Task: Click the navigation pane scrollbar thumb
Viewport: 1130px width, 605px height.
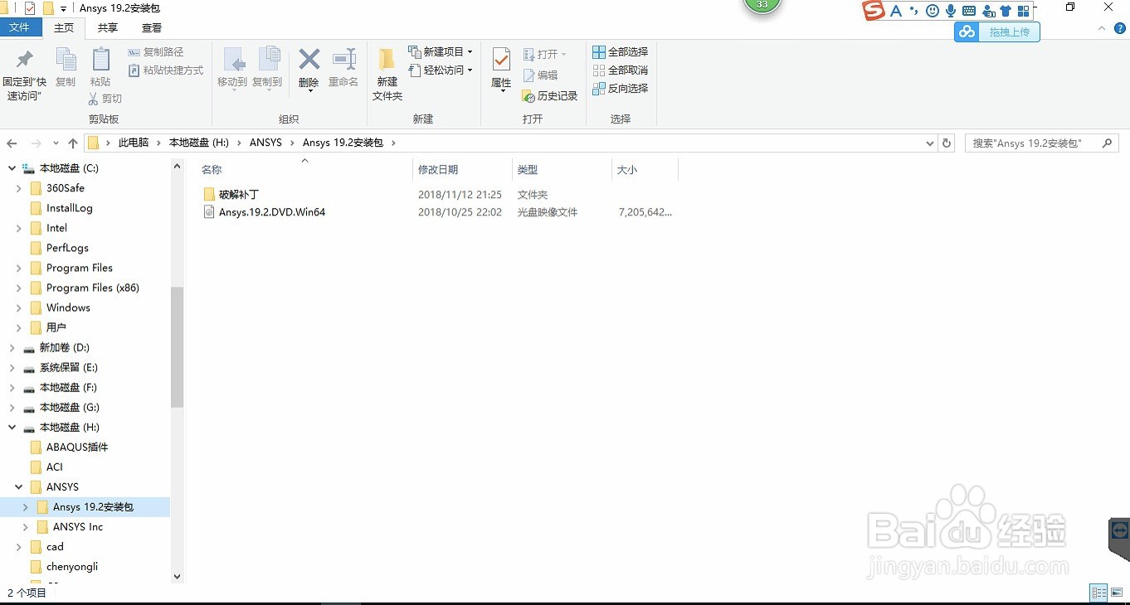Action: coord(177,346)
